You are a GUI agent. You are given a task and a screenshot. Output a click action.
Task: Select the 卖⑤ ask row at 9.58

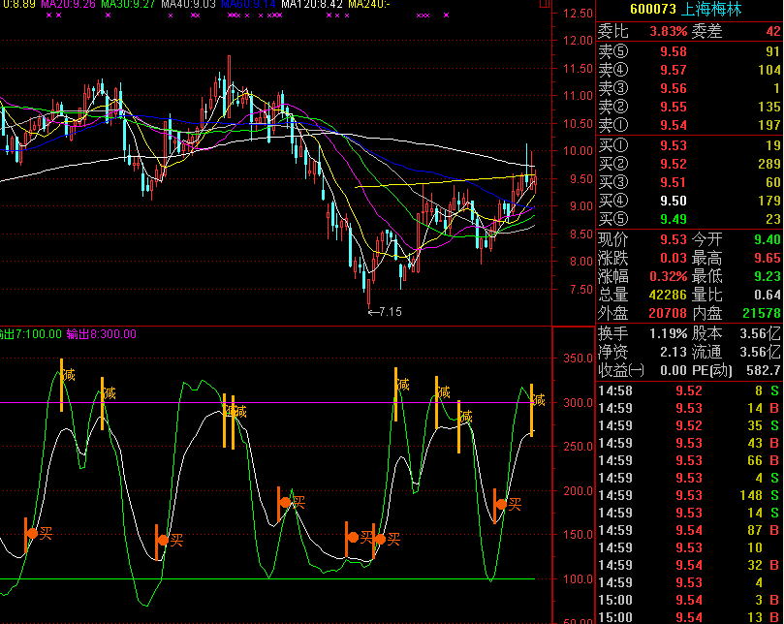(x=689, y=51)
